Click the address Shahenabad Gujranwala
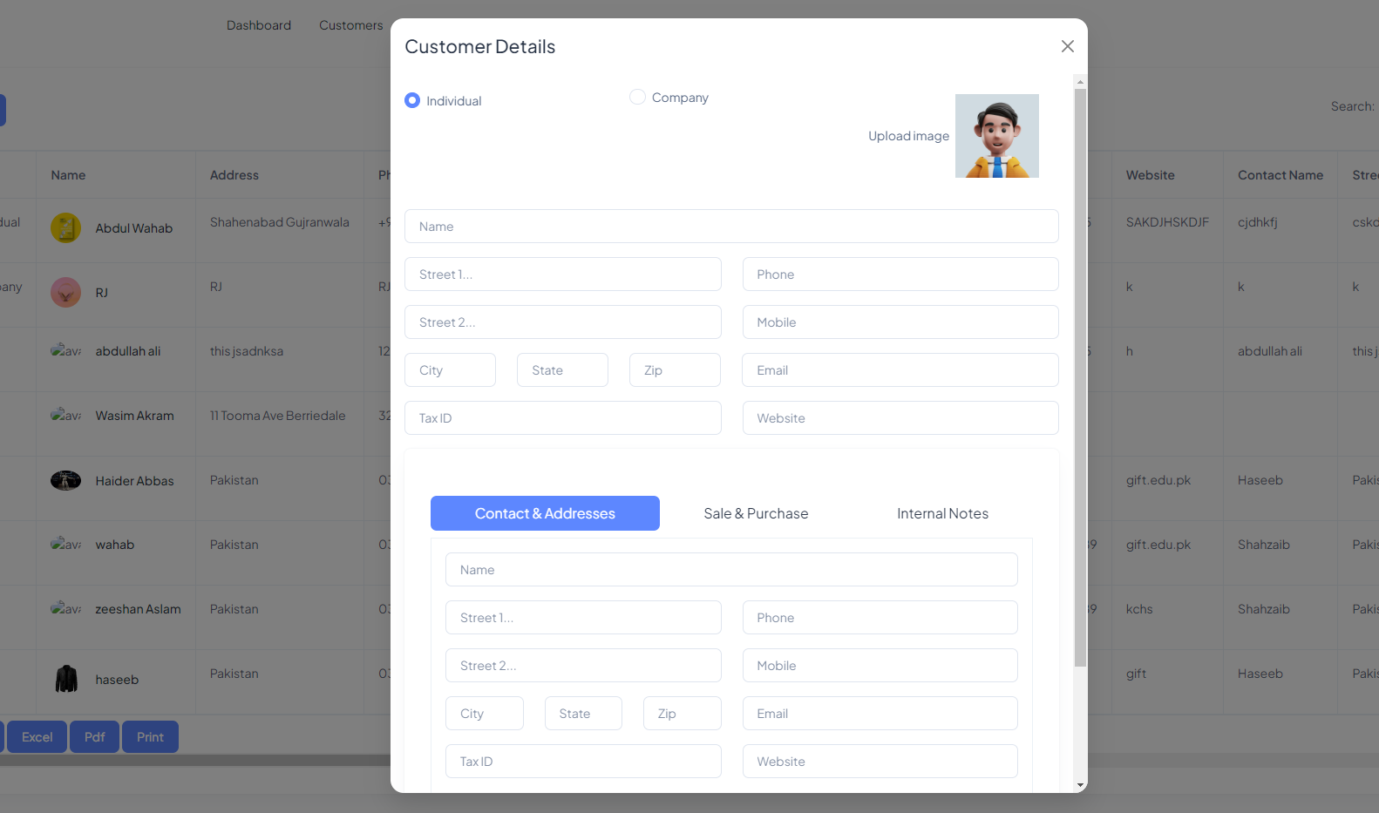Screen dimensions: 1379x813 click(280, 222)
